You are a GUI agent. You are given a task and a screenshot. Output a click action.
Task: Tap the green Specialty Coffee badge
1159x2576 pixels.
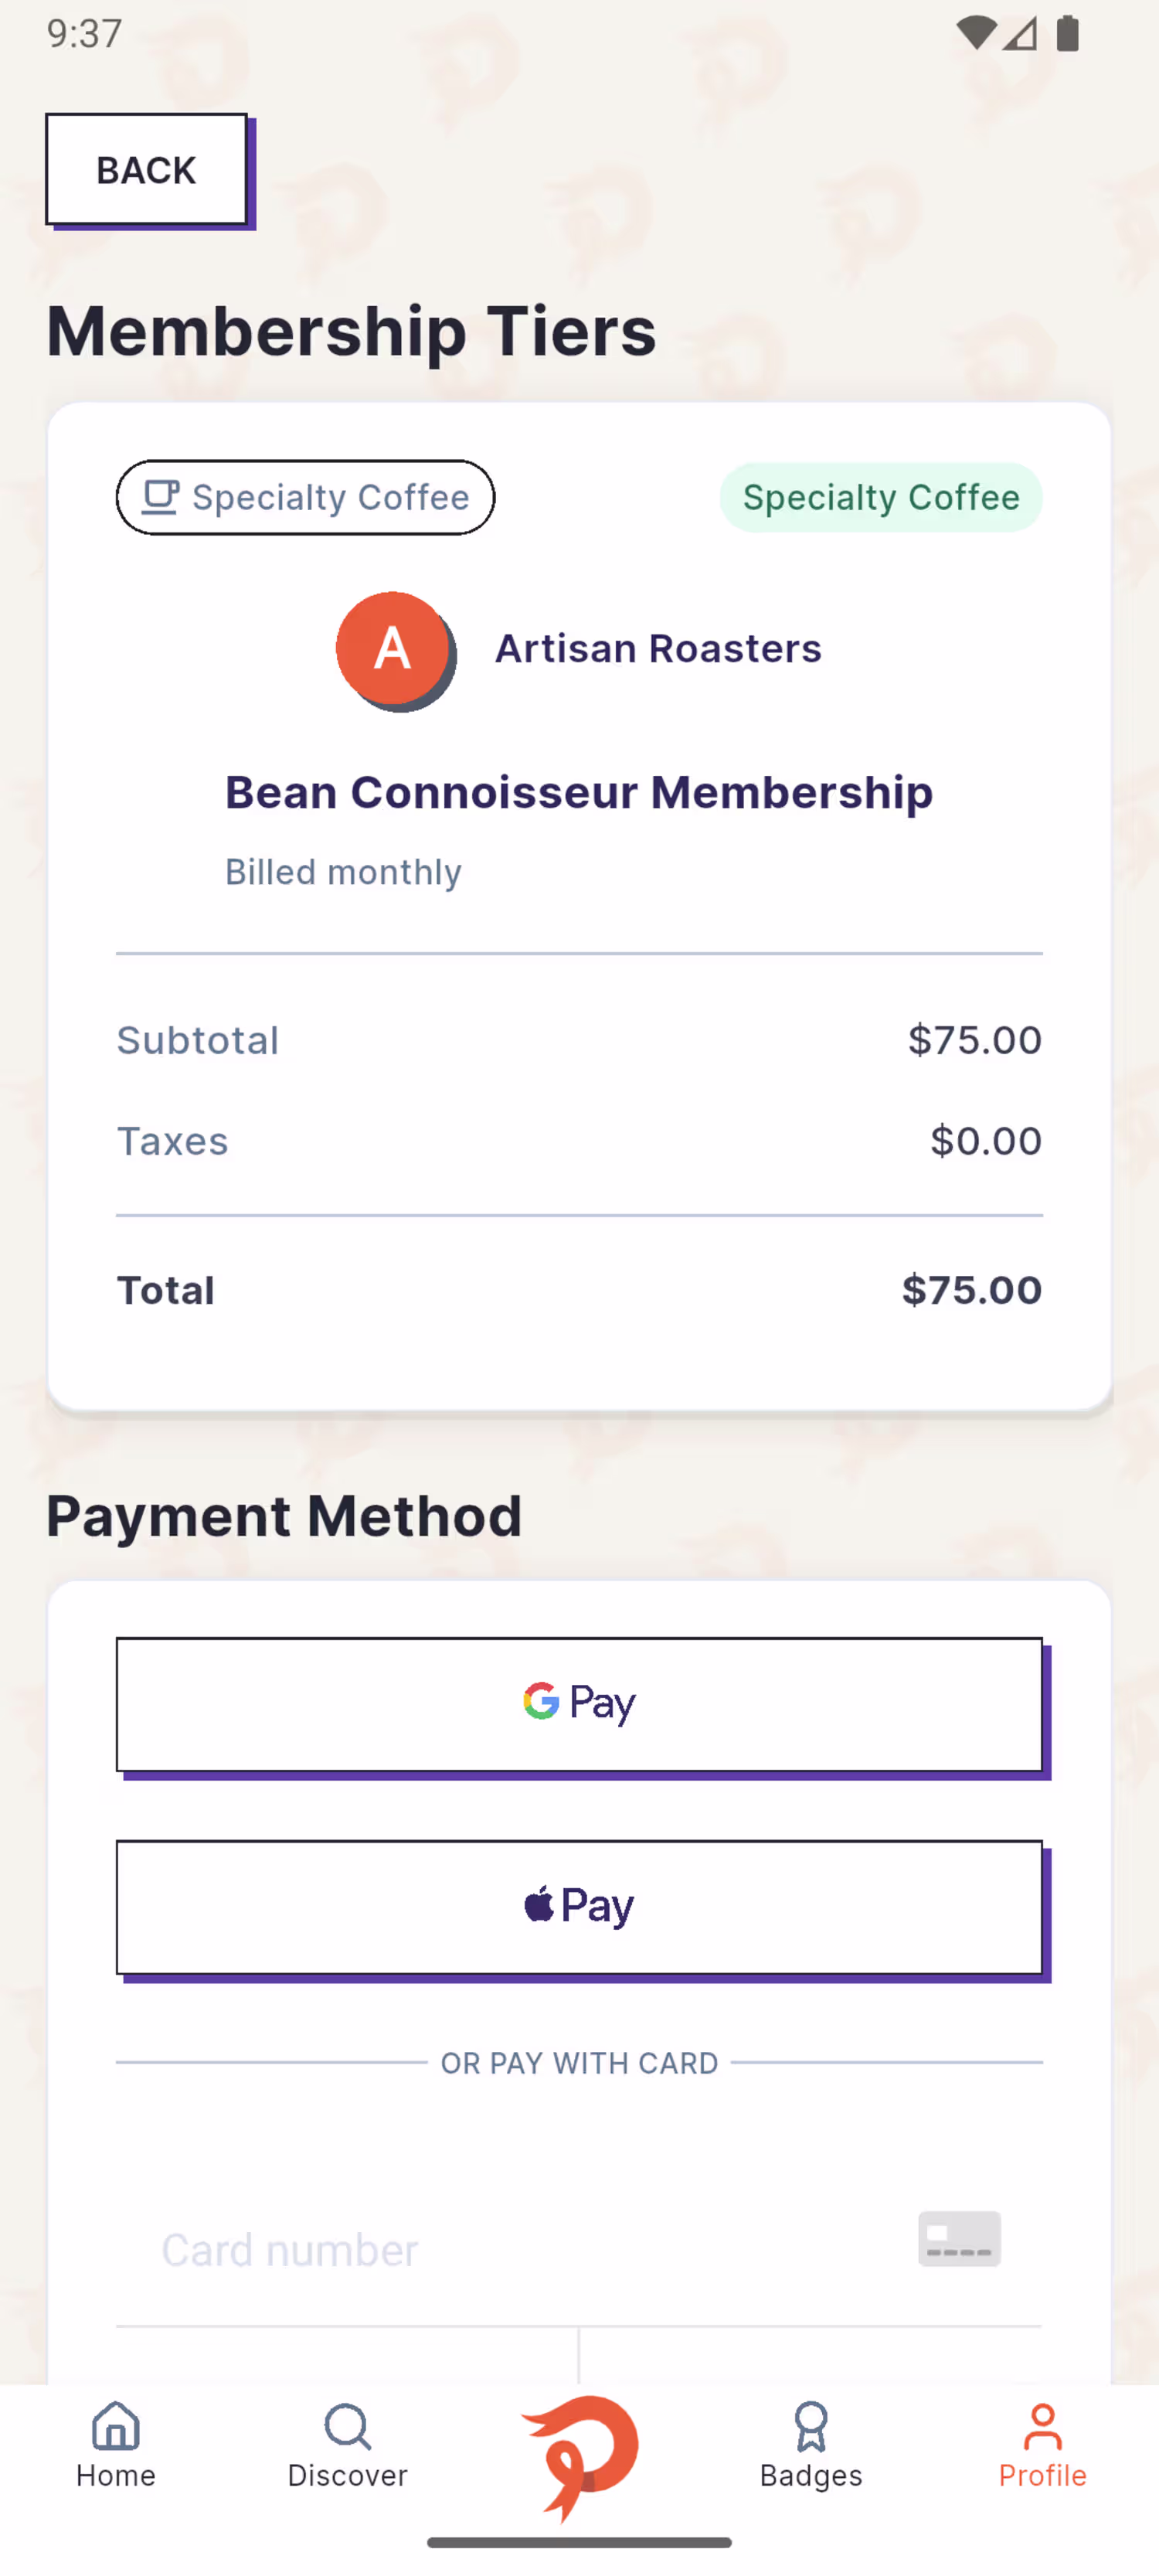pos(880,497)
